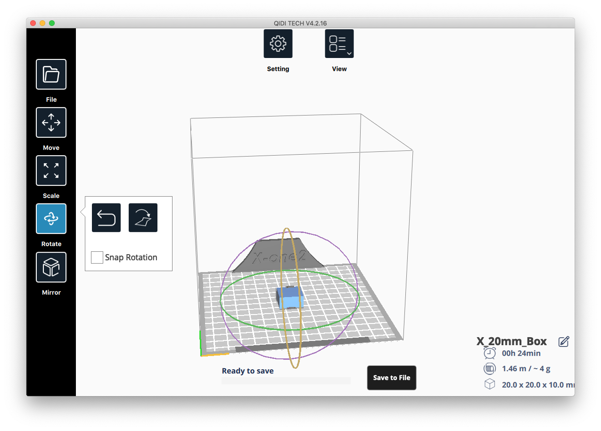This screenshot has height=431, width=601.
Task: Click the lay flat icon
Action: point(143,218)
